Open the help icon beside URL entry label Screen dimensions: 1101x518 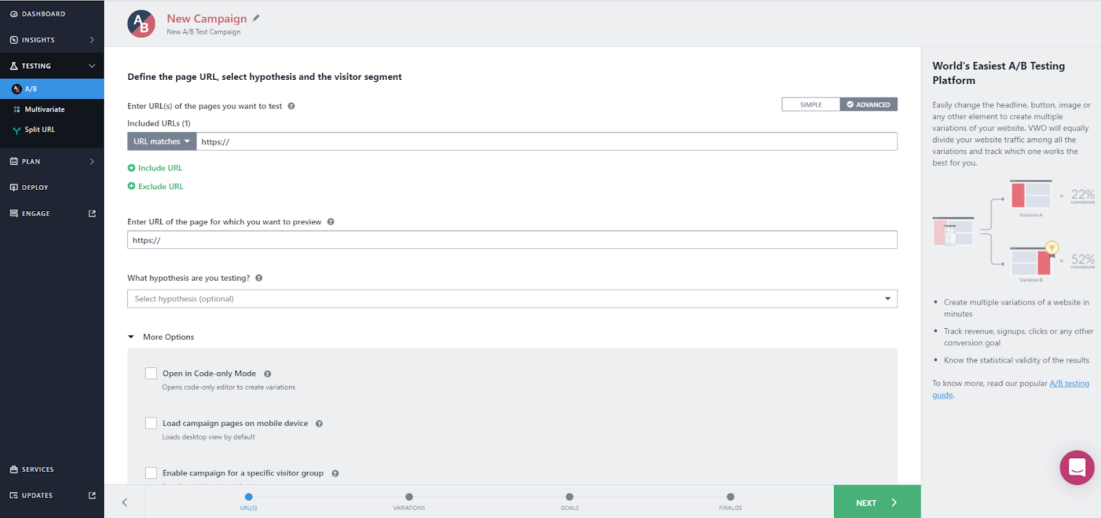click(291, 106)
